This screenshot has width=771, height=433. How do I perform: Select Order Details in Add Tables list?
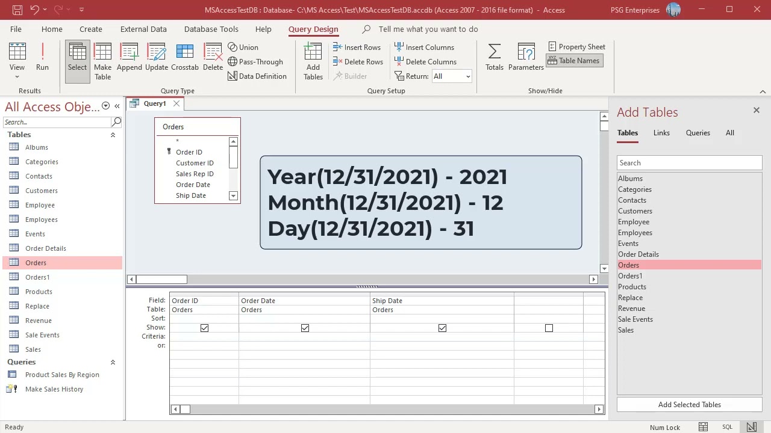638,254
